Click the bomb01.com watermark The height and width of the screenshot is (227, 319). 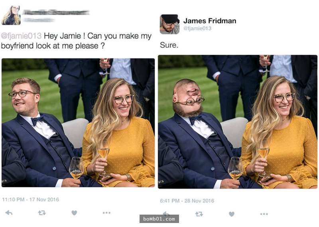tap(159, 219)
